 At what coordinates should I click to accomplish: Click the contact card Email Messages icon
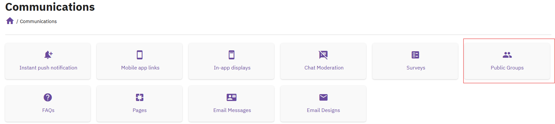click(232, 97)
